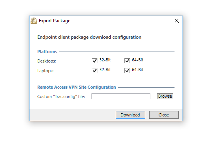Click the Export Package padlock title icon
Screen dimensions: 223x152
(34, 21)
